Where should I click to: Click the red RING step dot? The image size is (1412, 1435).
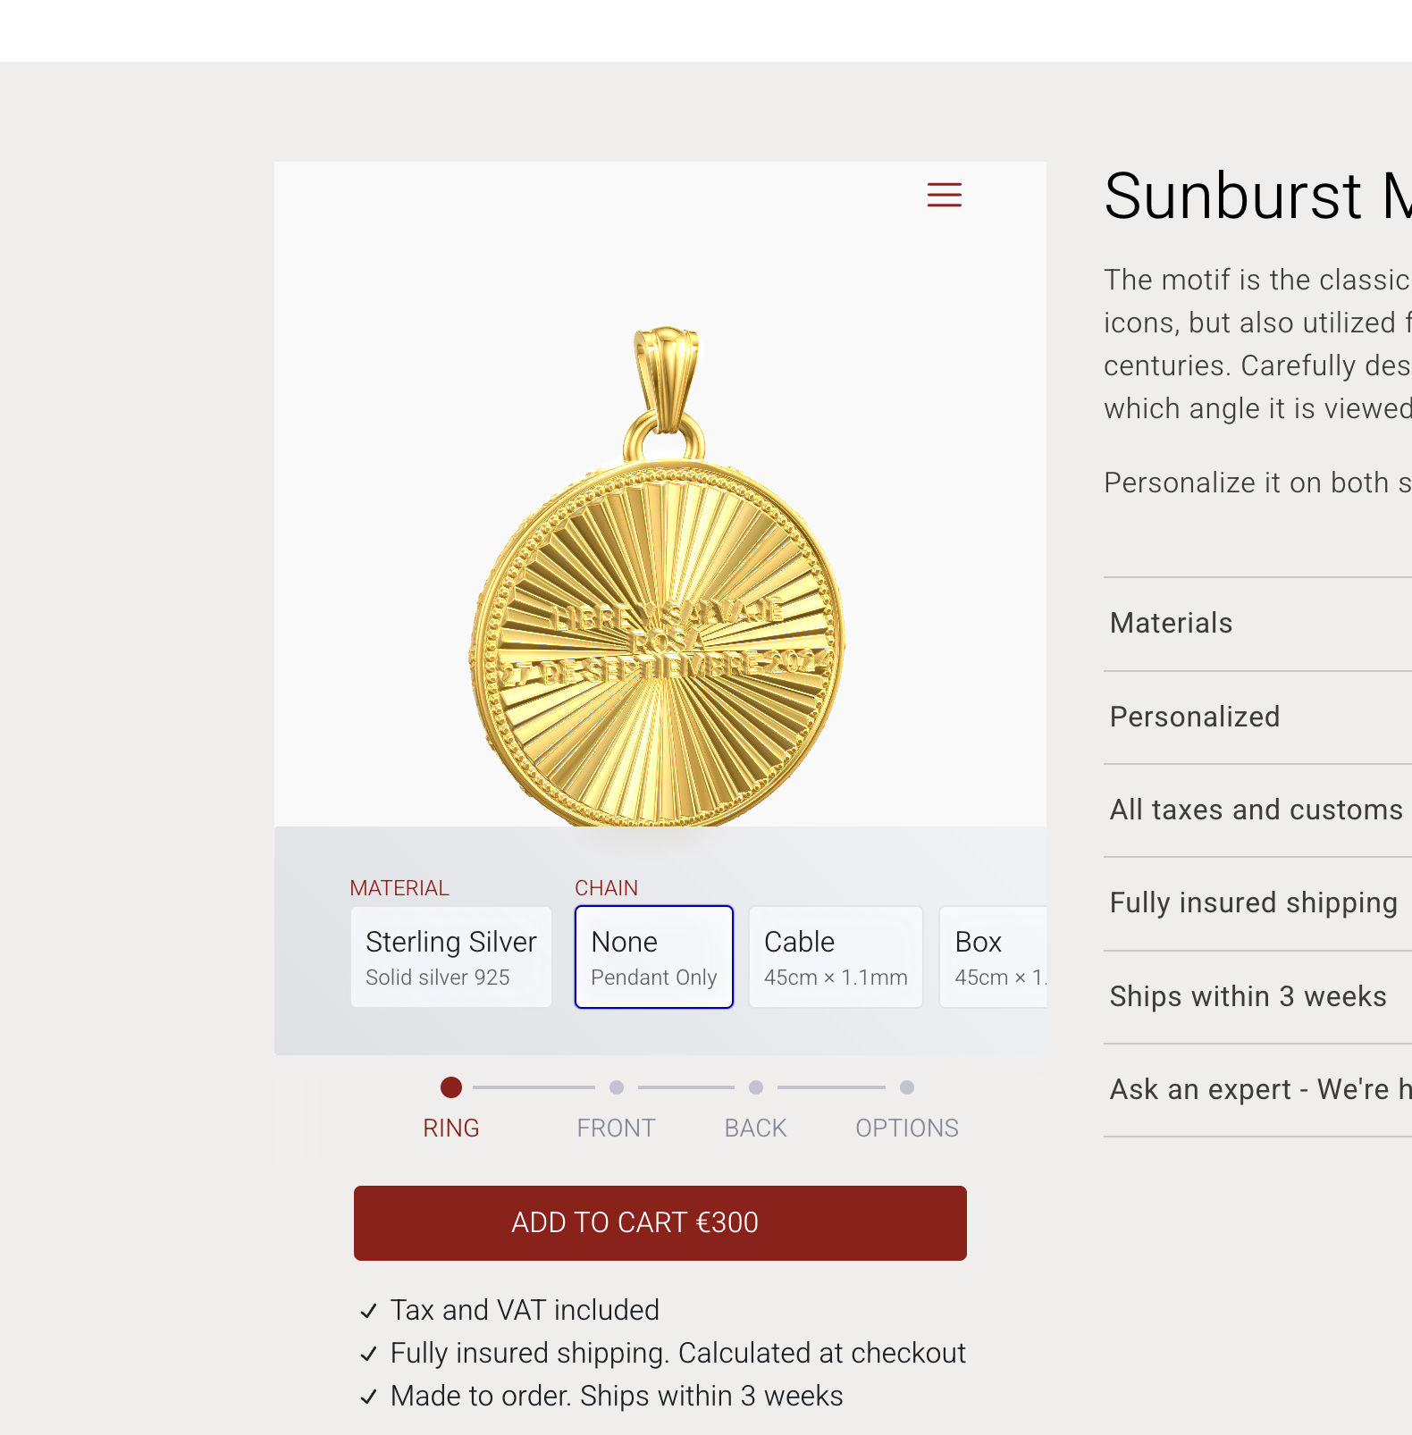[451, 1087]
